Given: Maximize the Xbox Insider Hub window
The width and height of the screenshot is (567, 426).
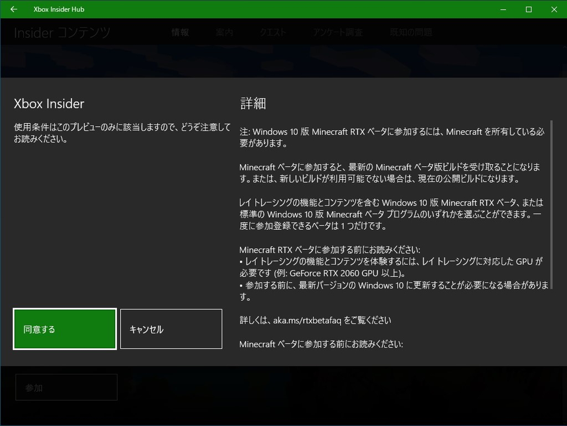Looking at the screenshot, I should click(528, 9).
